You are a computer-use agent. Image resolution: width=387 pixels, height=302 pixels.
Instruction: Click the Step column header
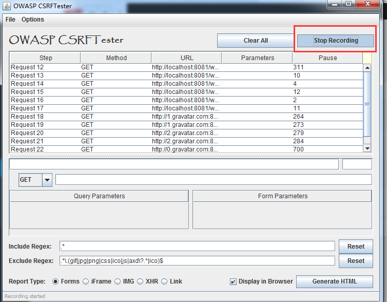tap(46, 58)
